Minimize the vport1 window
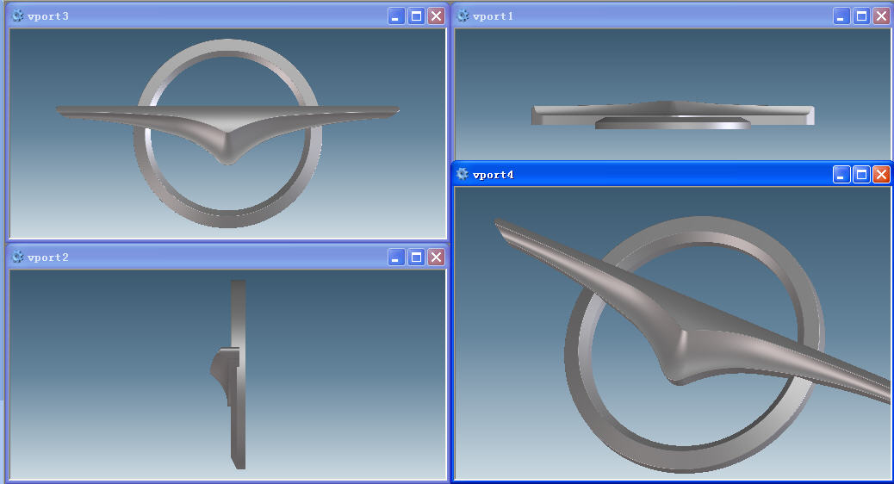The image size is (894, 484). (x=841, y=16)
